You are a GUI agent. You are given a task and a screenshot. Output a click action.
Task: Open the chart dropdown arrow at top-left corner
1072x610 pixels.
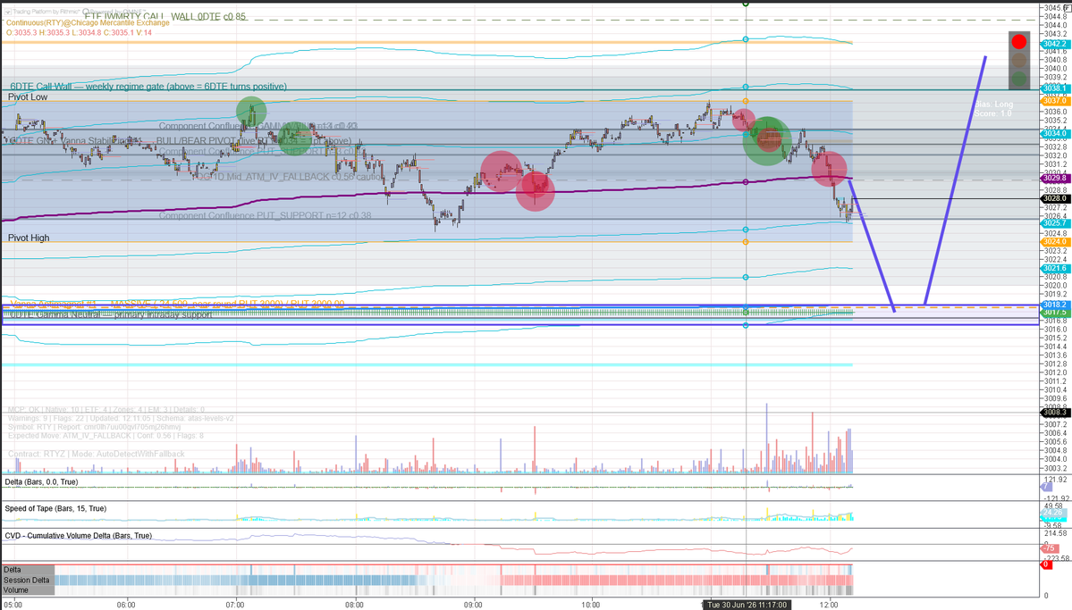8,12
